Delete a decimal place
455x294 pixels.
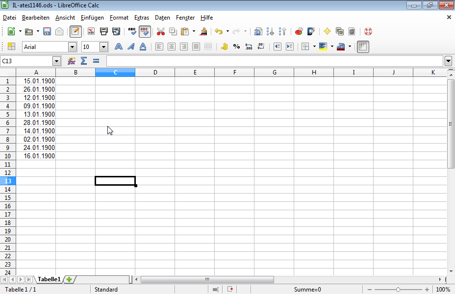pos(261,47)
